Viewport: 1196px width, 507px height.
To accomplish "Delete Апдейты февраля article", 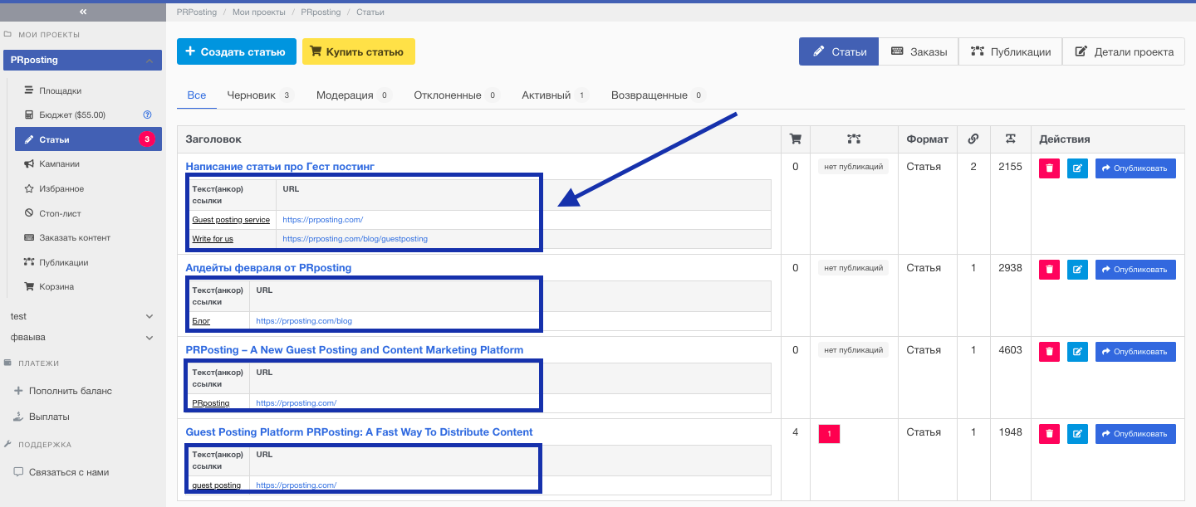I will click(1050, 270).
